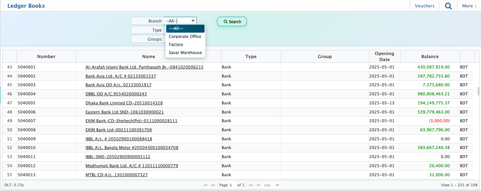Viewport: 481px width, 191px height.
Task: Open ledger Dhaka Bank Limited CD-20510014328
Action: [124, 103]
